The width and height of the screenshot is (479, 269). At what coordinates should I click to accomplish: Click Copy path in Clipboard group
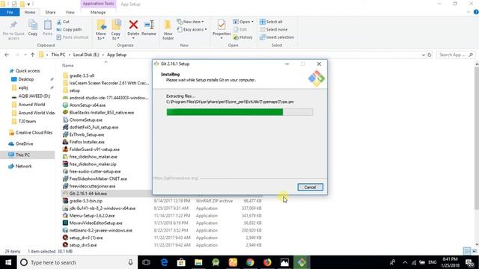69,30
